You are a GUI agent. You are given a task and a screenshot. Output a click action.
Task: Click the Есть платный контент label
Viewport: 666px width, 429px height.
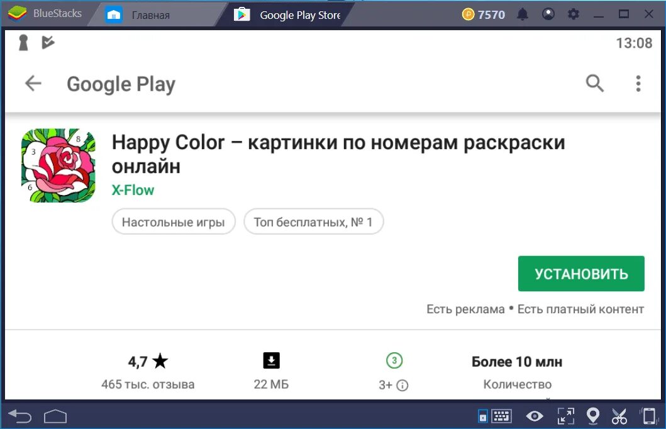click(580, 309)
